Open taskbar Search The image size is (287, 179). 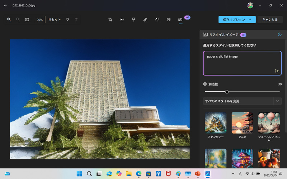coord(89,174)
